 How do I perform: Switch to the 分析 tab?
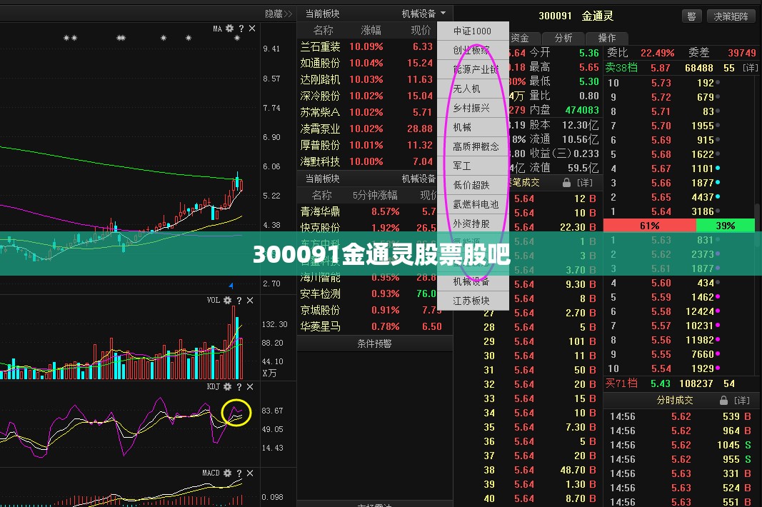coord(563,38)
